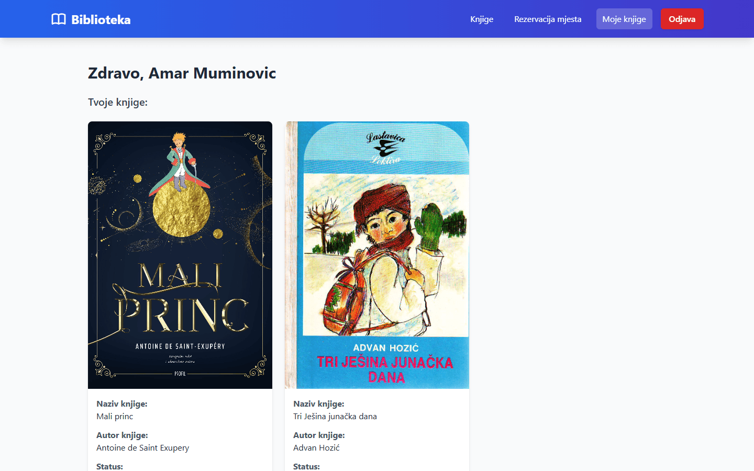Click the author text Advan Hozić
The image size is (754, 471).
[x=316, y=448]
